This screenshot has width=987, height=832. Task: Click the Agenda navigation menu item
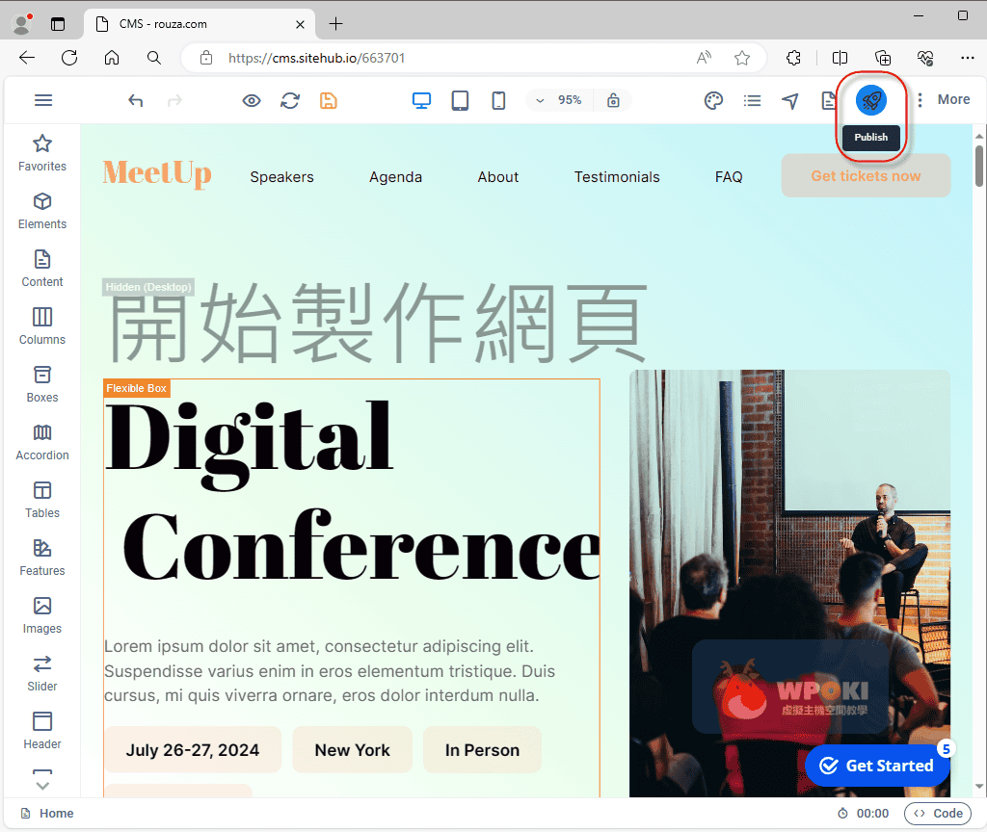[x=395, y=177]
